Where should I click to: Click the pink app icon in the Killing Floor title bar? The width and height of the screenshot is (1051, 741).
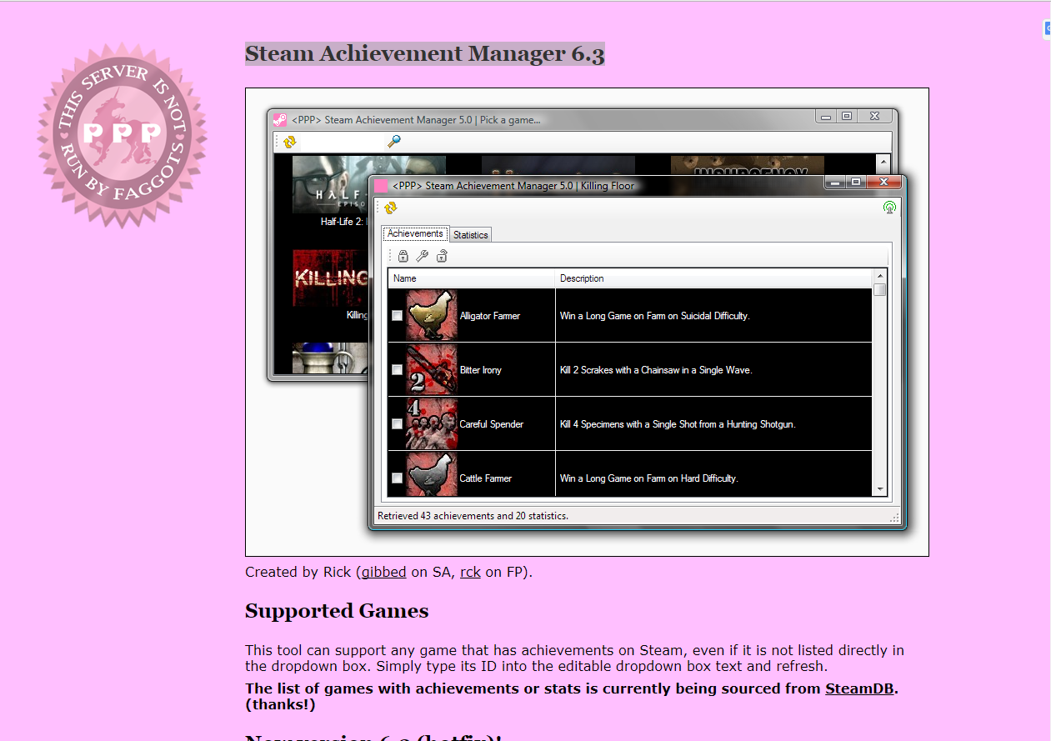382,186
